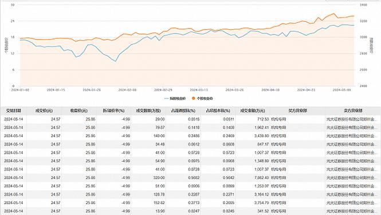Select the 0.0511 total share ratio cell
The height and width of the screenshot is (215, 381).
click(229, 119)
